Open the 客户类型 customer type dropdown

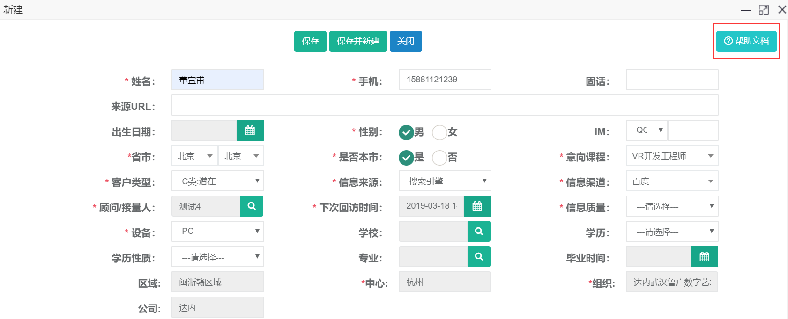[217, 181]
